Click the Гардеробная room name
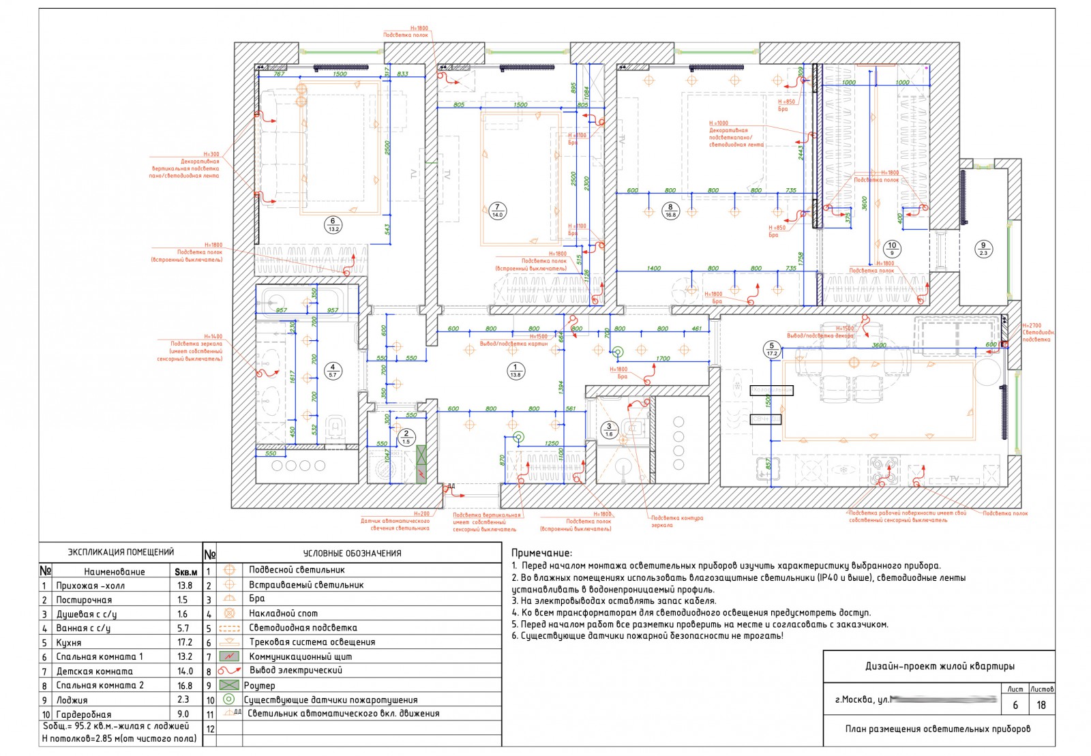This screenshot has width=1091, height=756. (83, 714)
